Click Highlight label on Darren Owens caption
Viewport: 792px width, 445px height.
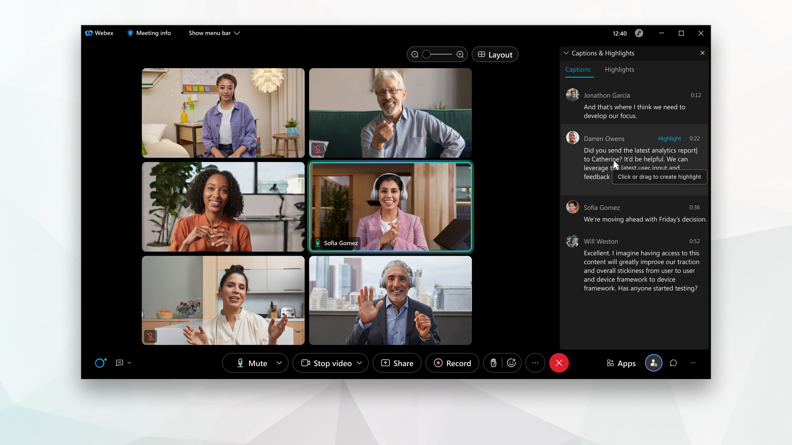669,138
